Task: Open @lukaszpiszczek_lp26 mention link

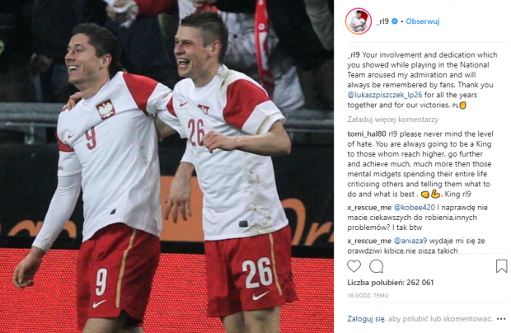Action: coord(385,95)
